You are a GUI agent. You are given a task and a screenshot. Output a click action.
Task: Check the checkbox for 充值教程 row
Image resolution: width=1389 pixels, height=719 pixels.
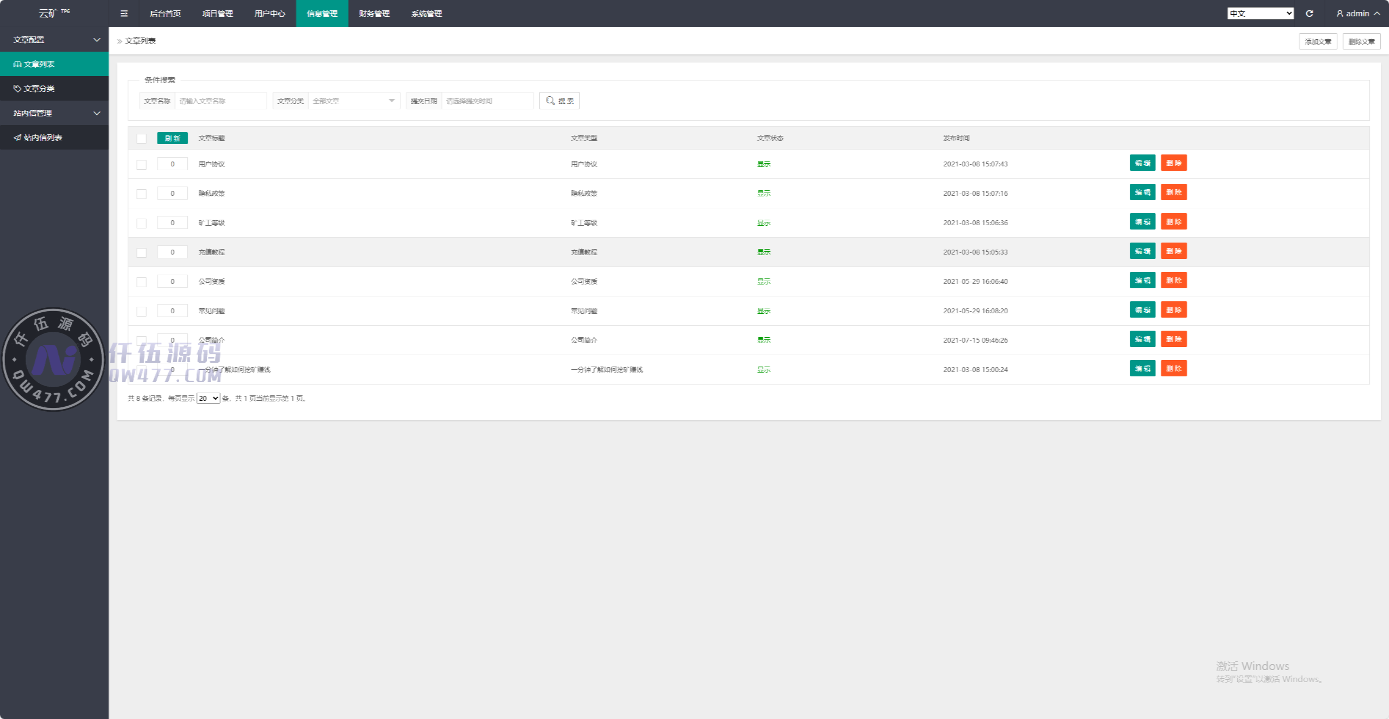coord(142,252)
